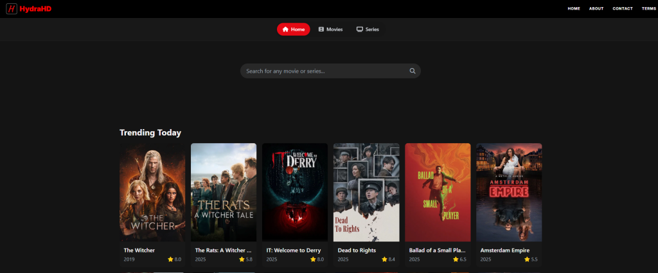
Task: Click the 2025 year on Dead to Rights card
Action: pyautogui.click(x=343, y=260)
